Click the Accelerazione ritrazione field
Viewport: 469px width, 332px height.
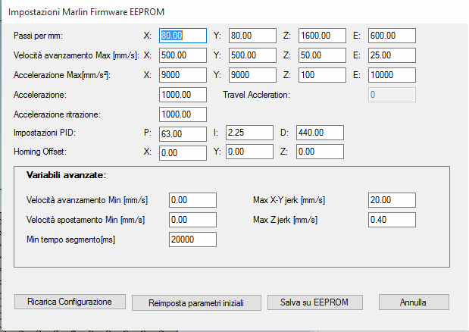(x=183, y=114)
